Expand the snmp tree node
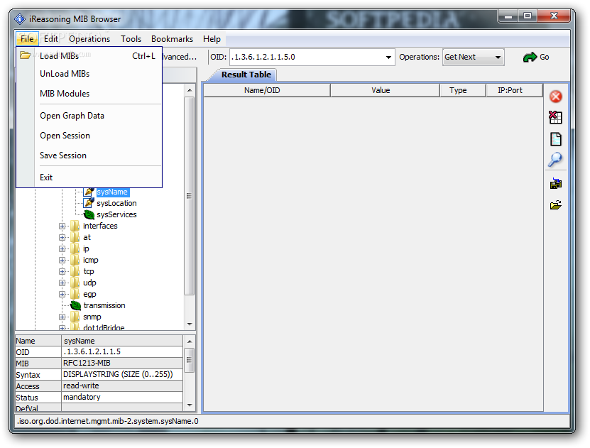Screen dimensions: 590x448 tap(62, 317)
